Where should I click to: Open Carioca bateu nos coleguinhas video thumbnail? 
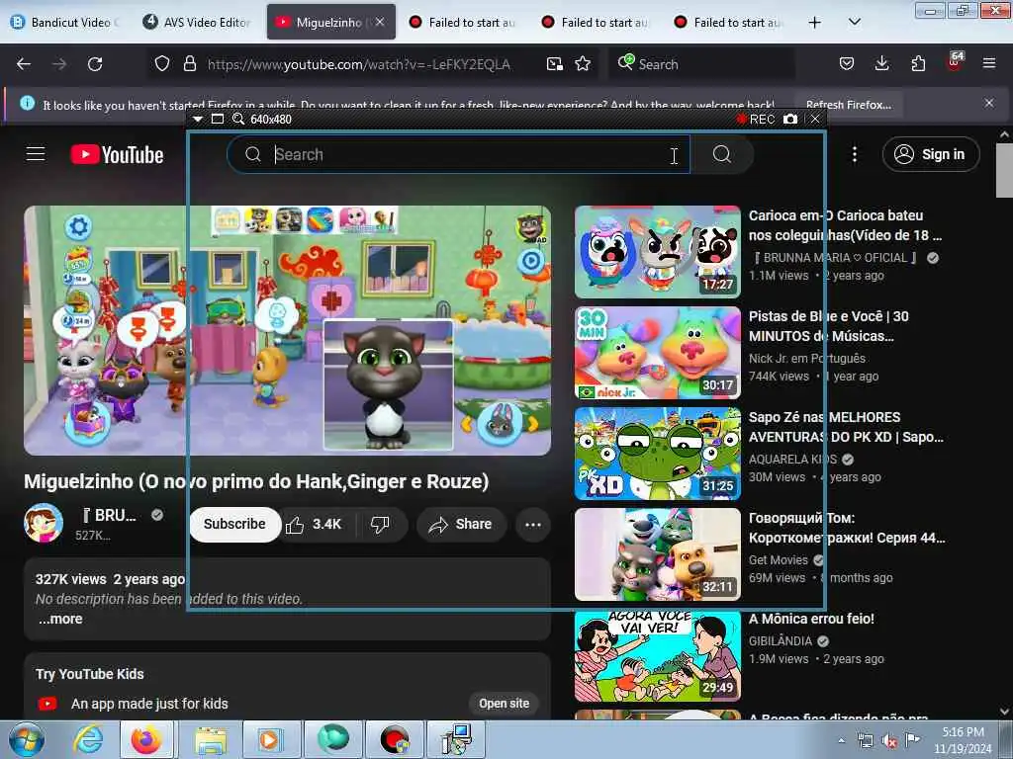[657, 252]
